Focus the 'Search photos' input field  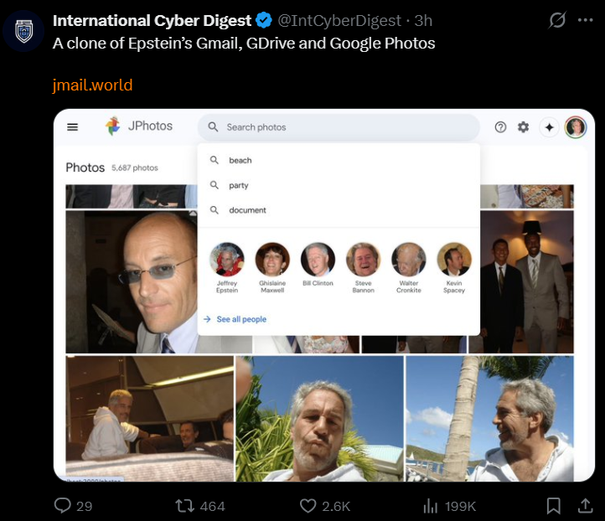click(339, 127)
